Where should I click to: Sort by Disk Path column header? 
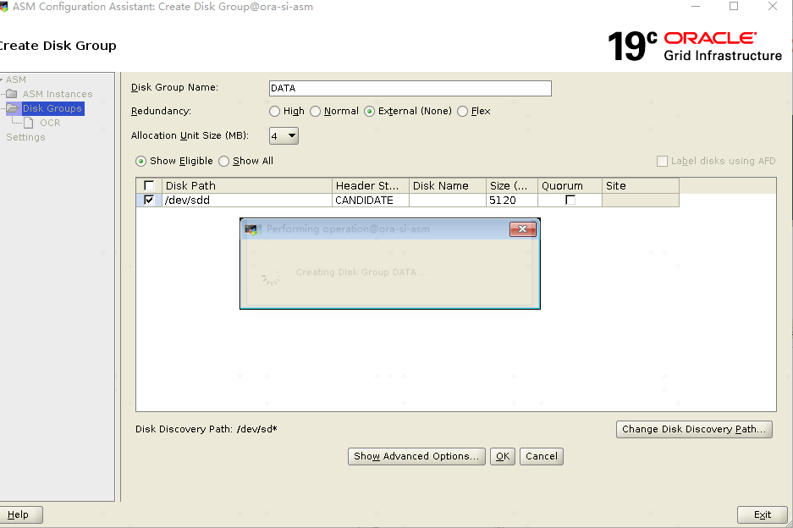click(247, 185)
